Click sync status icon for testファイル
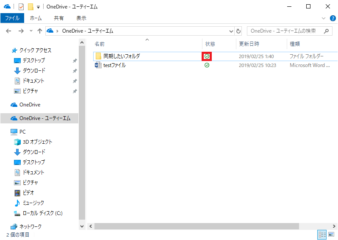The height and width of the screenshot is (240, 338). [x=207, y=65]
